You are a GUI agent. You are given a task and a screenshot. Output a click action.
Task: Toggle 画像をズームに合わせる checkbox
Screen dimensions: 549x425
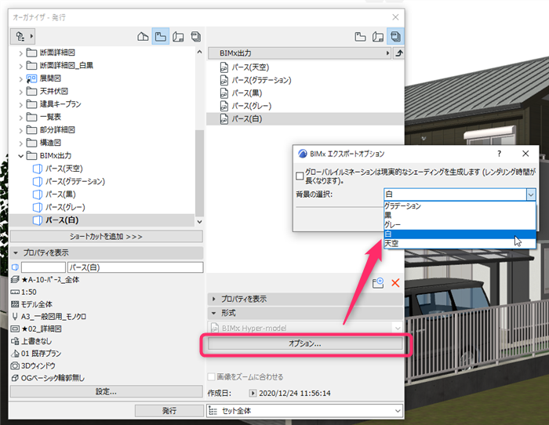coord(211,377)
